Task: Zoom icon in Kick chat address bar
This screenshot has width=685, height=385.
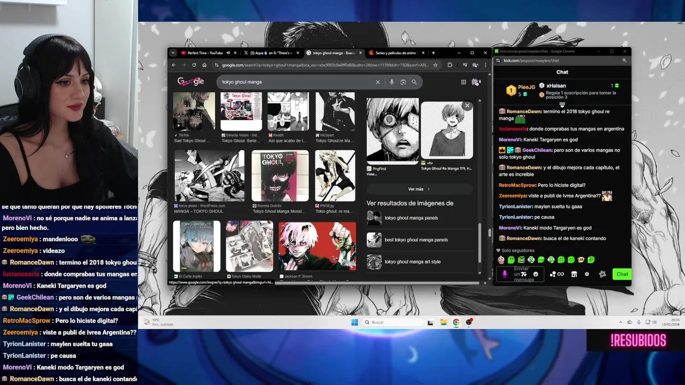Action: point(624,60)
